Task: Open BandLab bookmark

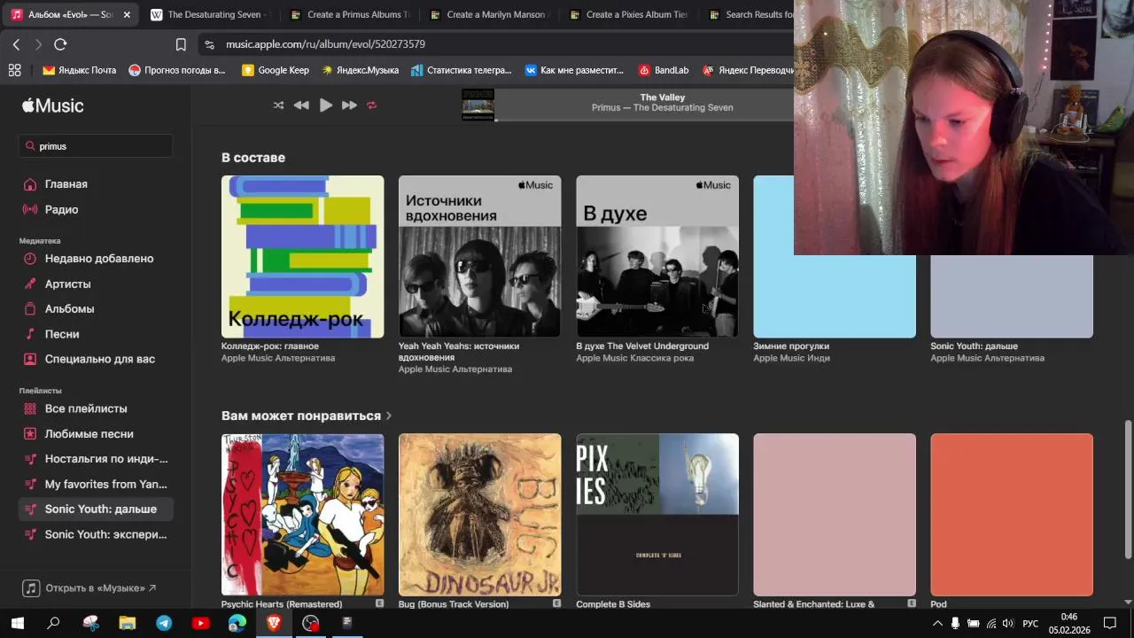Action: (664, 70)
